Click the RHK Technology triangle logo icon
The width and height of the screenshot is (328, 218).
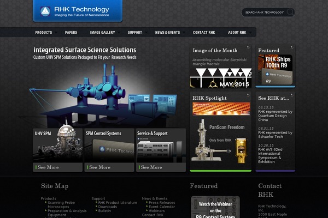[x=45, y=11]
